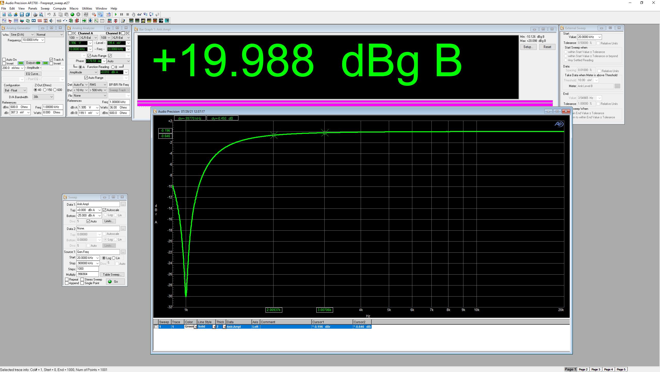Viewport: 660px width, 372px height.
Task: Enable Repeat checkbox in Sweep panel
Action: [67, 280]
